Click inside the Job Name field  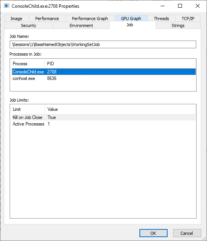coord(103,44)
